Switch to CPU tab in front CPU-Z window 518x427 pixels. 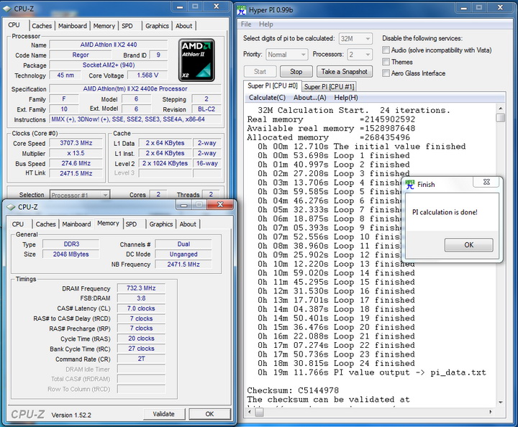(x=18, y=224)
